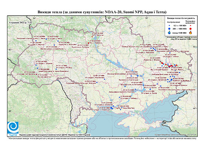204x144 pixels.
Task: Click the small red dot legend symbol
Action: (191, 25)
